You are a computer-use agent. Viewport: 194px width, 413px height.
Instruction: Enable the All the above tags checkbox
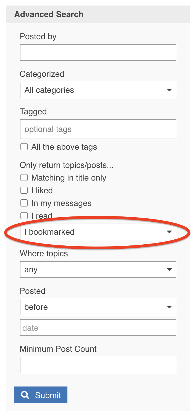(24, 147)
